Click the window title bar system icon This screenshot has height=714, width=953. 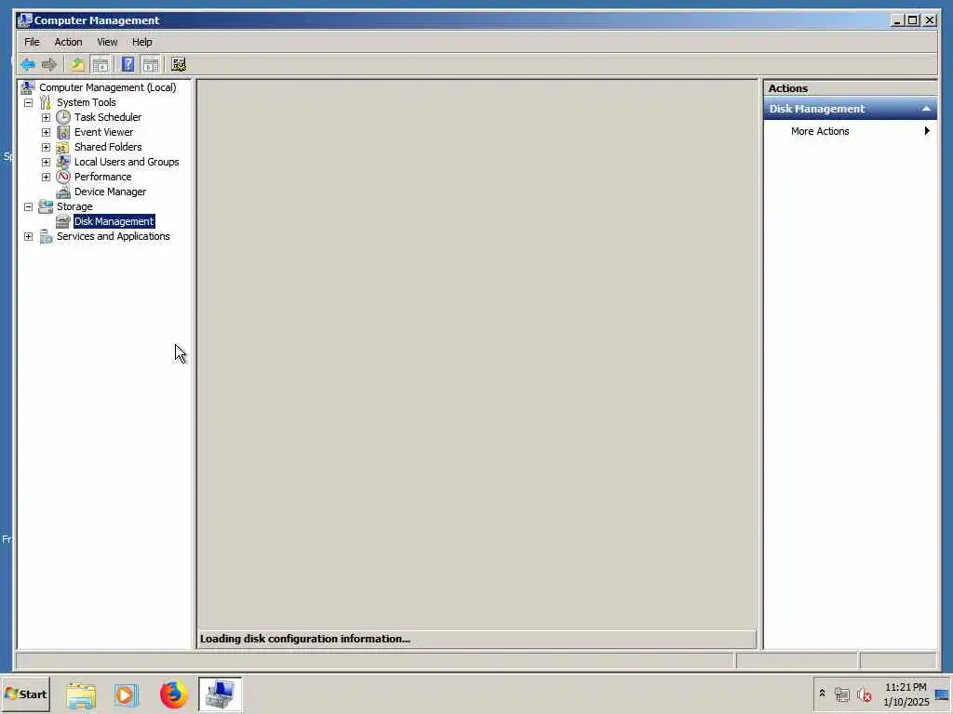(x=25, y=20)
